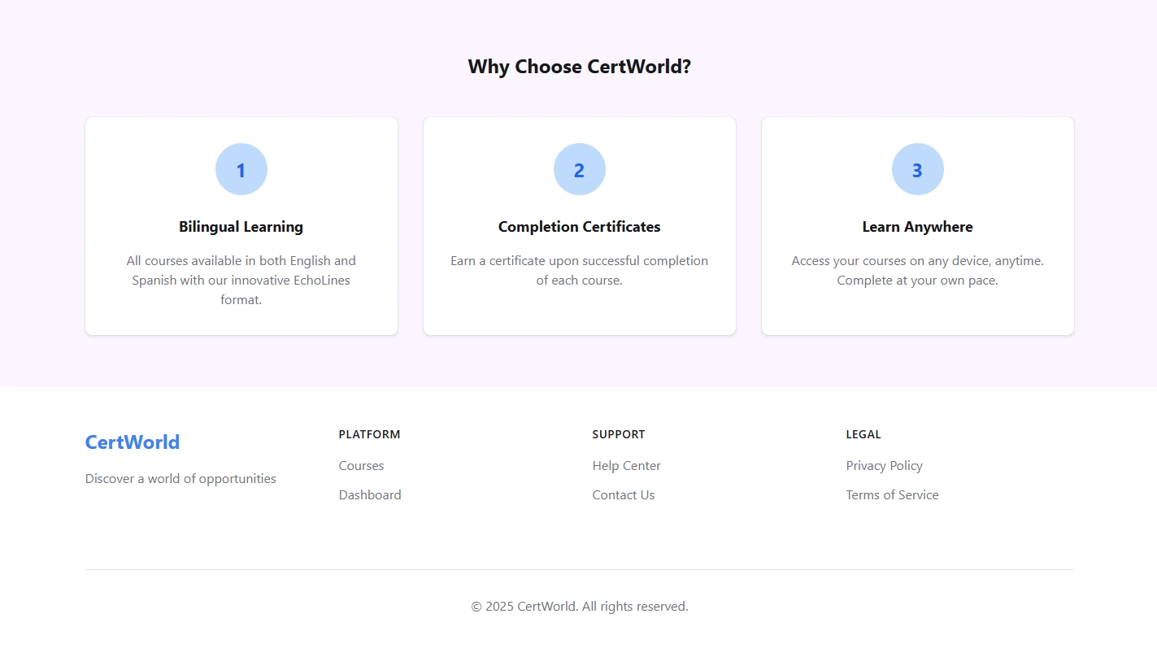Click the Why Choose CertWorld heading
Viewport: 1157px width, 653px height.
[x=579, y=67]
